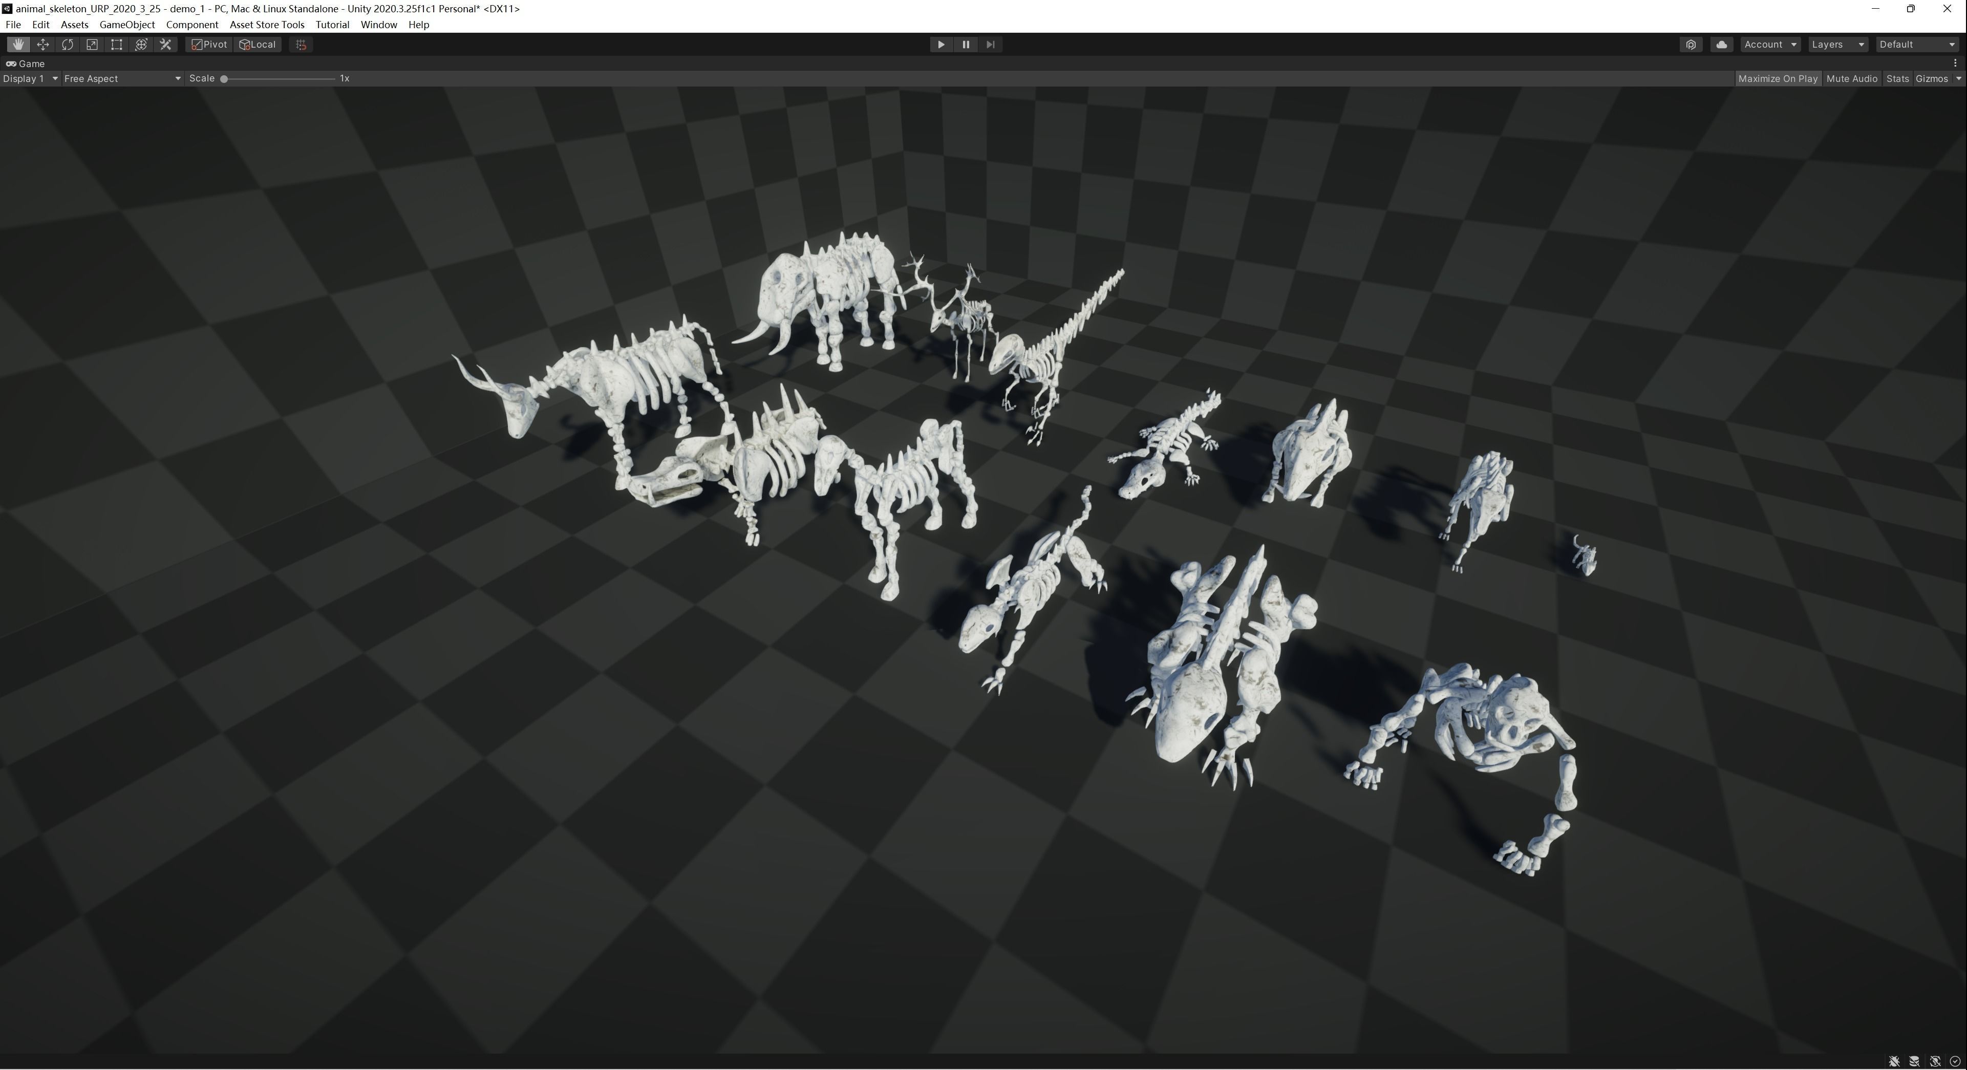1967x1070 pixels.
Task: Open Plastic SCM collaborate icon
Action: 1691,45
